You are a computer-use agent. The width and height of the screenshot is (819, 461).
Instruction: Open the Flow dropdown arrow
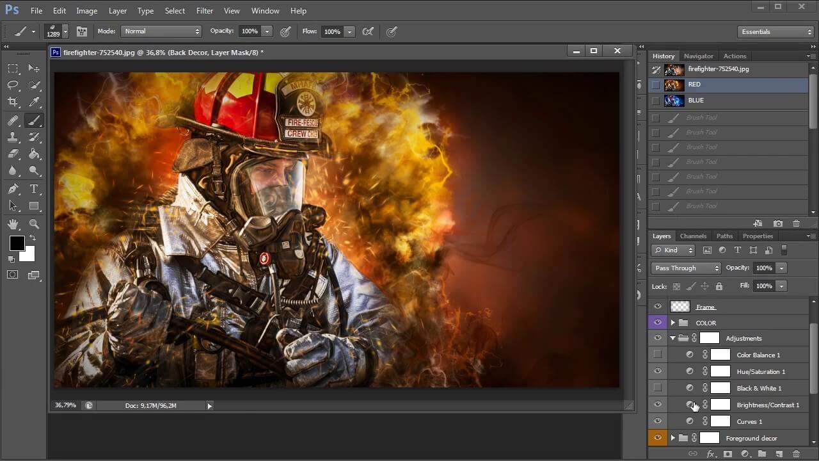point(349,31)
